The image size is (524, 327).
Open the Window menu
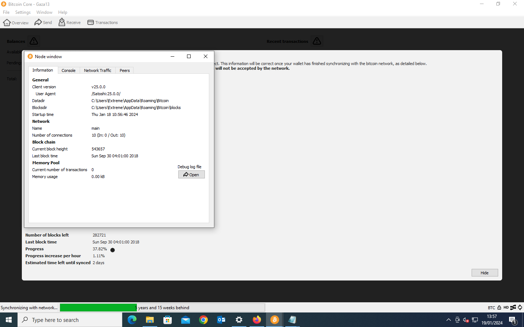point(44,12)
